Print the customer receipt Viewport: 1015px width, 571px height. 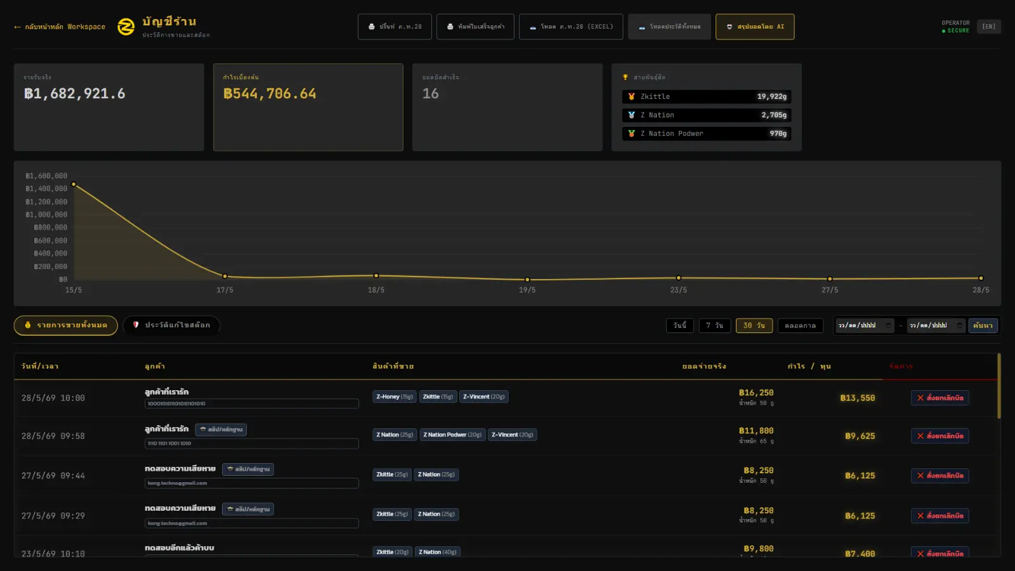click(475, 27)
